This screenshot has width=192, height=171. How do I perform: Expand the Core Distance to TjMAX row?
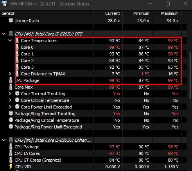pyautogui.click(x=10, y=74)
